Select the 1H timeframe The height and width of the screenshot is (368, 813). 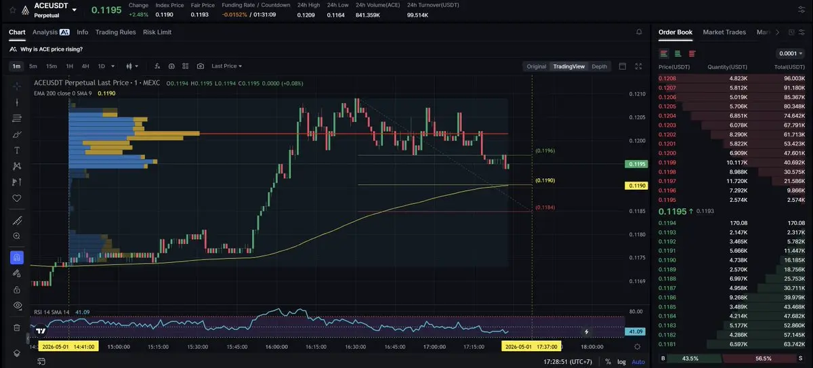point(69,66)
